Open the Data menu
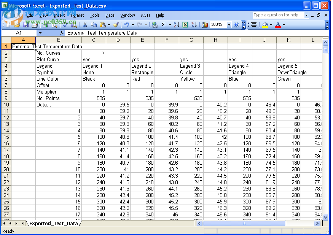This screenshot has height=235, width=333. point(110,15)
